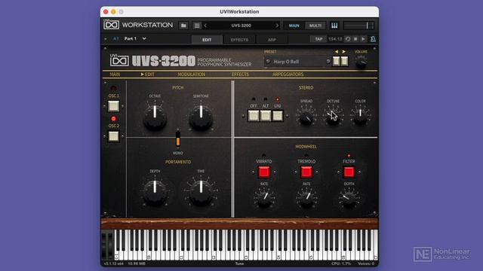Click the UVI logo beside UVS-3200
The height and width of the screenshot is (271, 483).
point(119,60)
